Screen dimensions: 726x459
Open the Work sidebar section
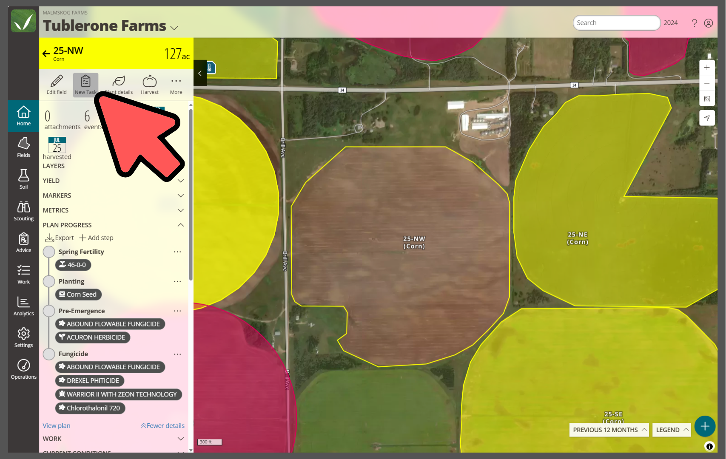(23, 274)
